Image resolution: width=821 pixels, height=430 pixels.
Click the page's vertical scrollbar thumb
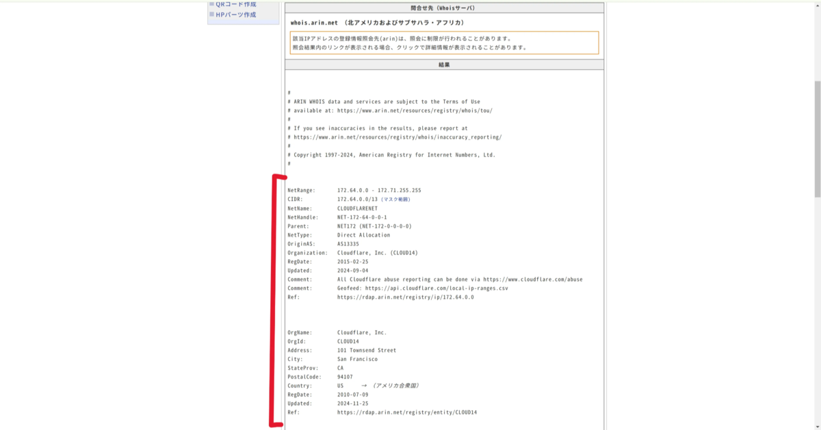(x=817, y=139)
